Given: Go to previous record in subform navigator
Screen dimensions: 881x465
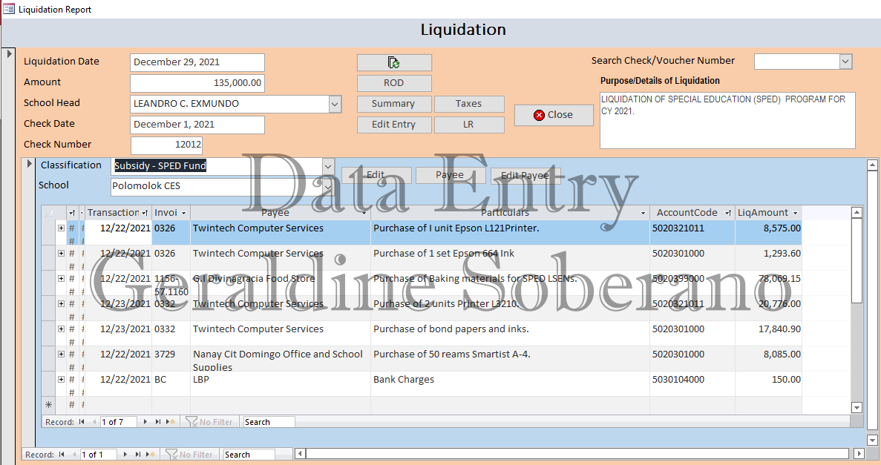Looking at the screenshot, I should tap(94, 422).
